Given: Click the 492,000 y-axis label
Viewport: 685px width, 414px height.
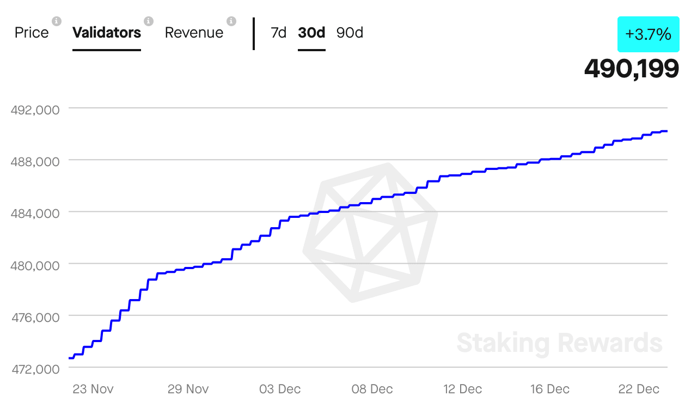Looking at the screenshot, I should point(35,109).
